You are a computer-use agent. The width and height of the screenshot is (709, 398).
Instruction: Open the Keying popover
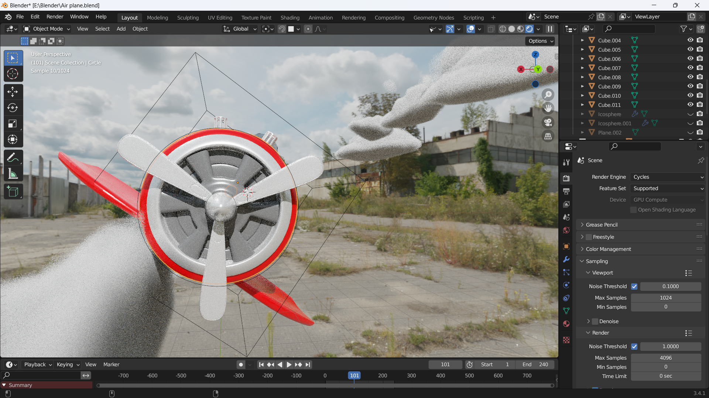(68, 364)
